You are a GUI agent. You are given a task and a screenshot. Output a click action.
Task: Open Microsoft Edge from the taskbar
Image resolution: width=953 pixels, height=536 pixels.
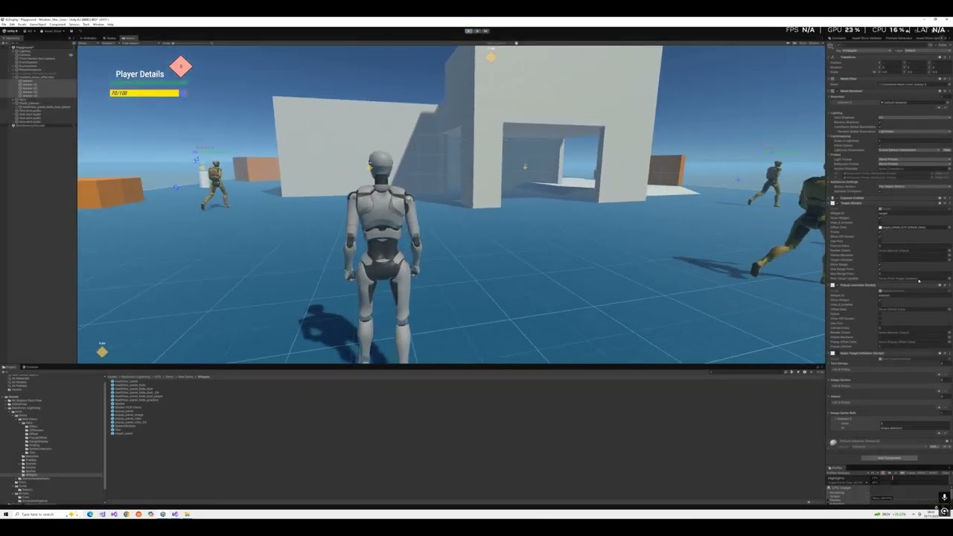coord(90,514)
